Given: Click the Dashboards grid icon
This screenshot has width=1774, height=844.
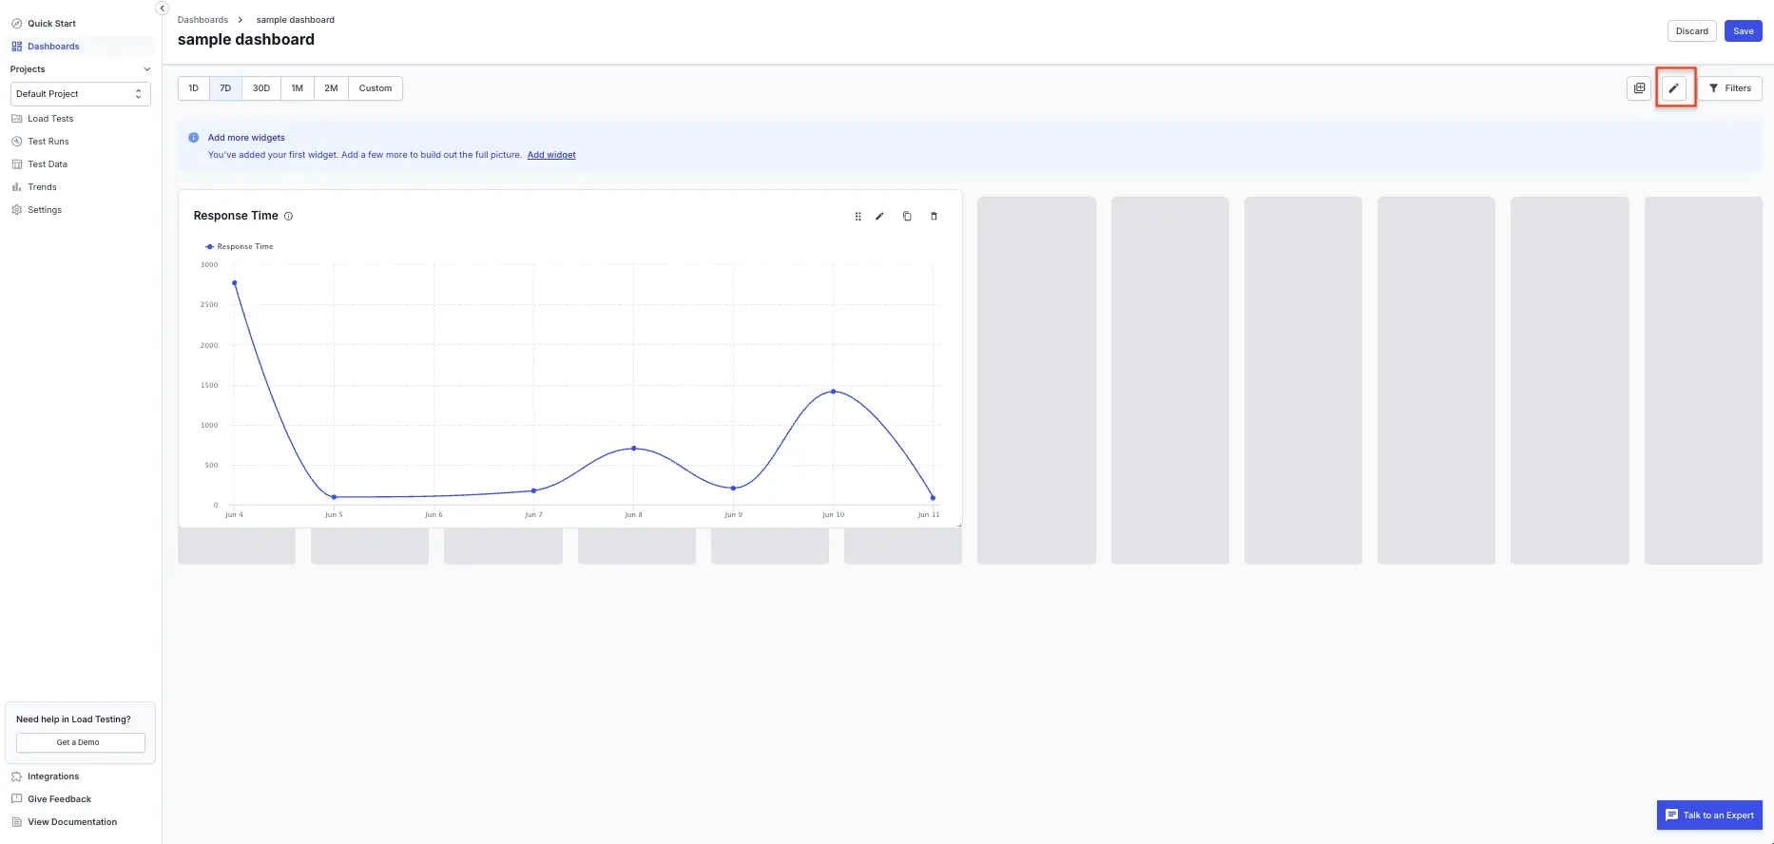Looking at the screenshot, I should (16, 47).
